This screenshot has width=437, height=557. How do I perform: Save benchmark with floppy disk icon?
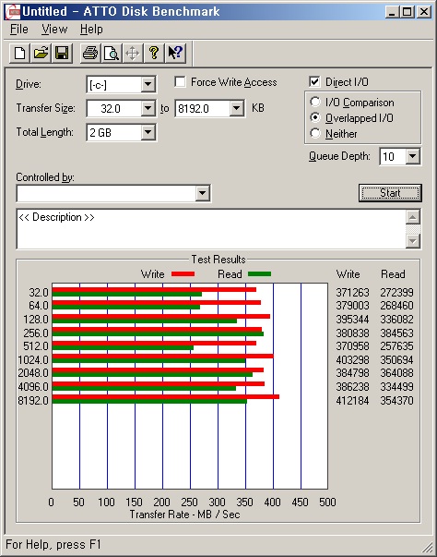point(62,54)
